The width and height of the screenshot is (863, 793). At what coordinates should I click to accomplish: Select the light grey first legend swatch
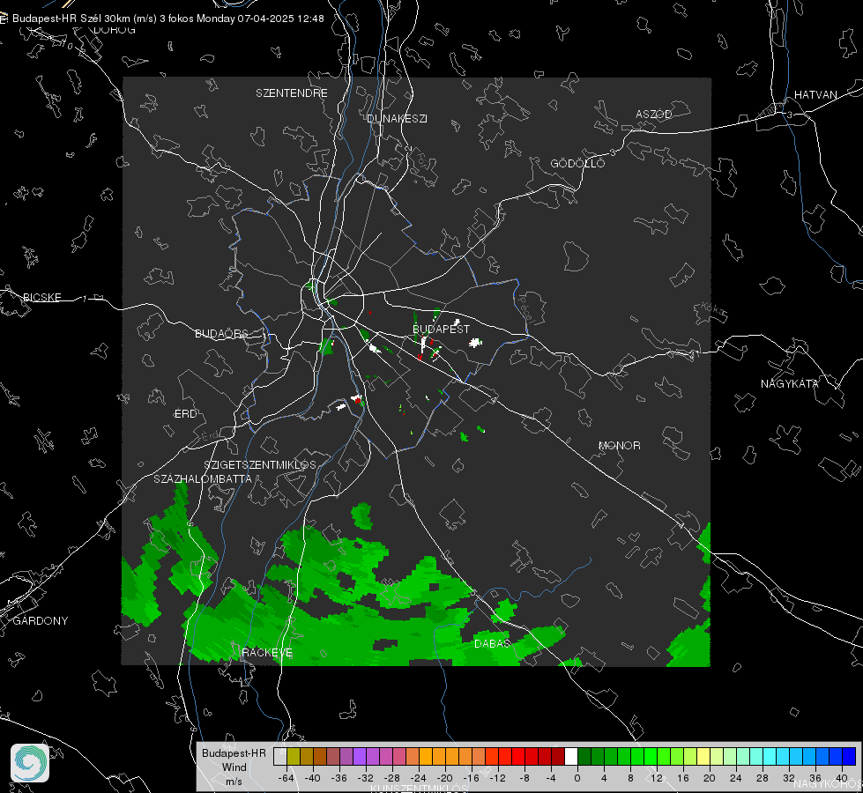pos(280,756)
